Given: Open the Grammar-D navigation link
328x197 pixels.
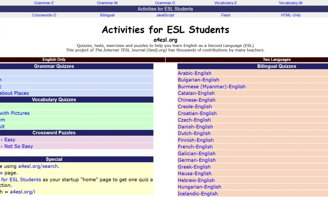Looking at the screenshot, I should (x=165, y=3).
